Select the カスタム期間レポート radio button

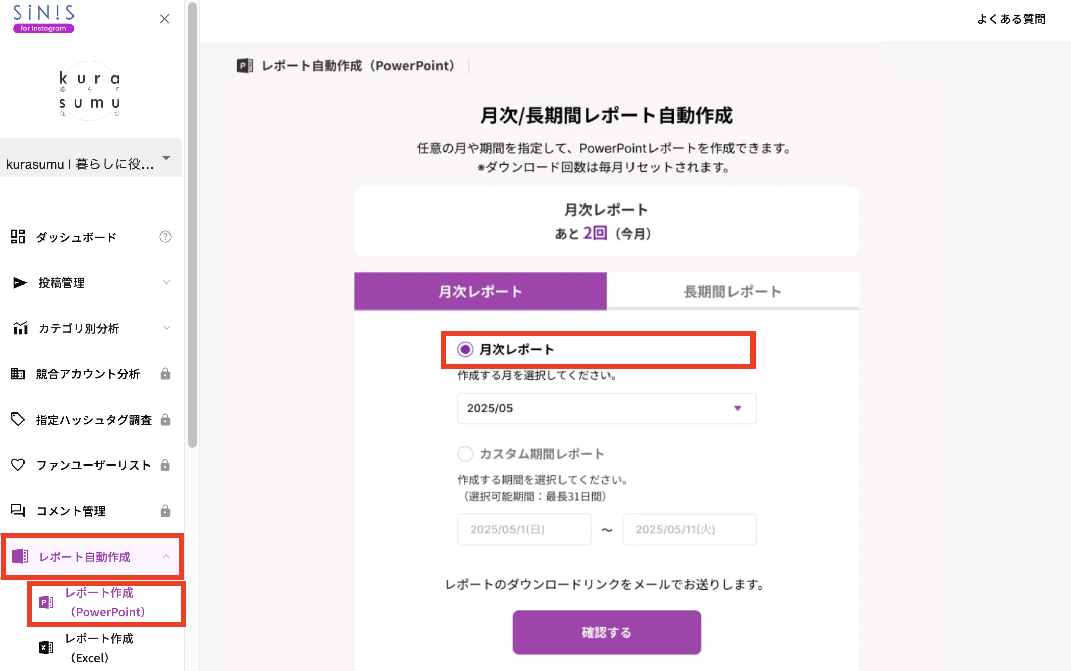click(465, 454)
